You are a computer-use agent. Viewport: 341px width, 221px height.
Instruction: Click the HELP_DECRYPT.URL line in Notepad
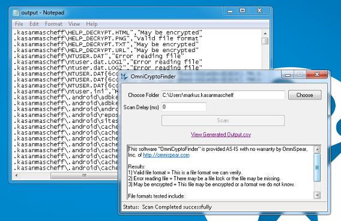pos(106,50)
